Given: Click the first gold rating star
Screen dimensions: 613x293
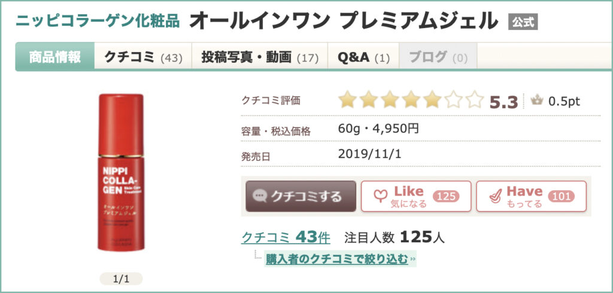Looking at the screenshot, I should coord(347,100).
